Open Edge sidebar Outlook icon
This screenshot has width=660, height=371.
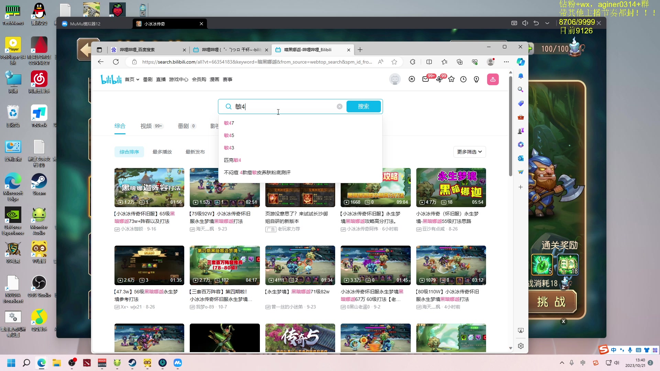(521, 158)
